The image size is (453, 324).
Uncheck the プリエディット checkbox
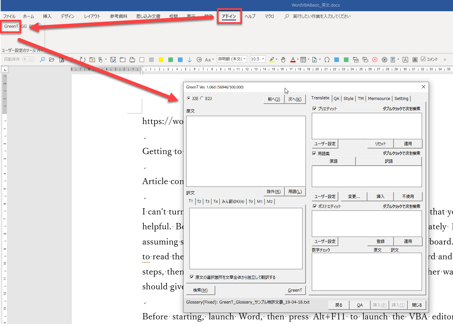[314, 109]
